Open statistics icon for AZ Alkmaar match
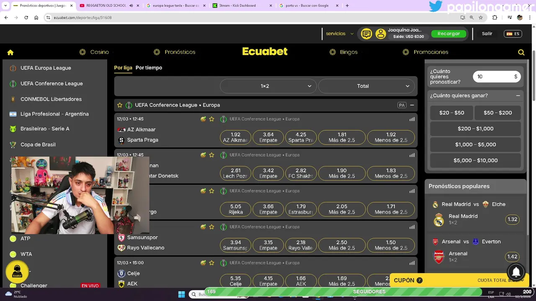Viewport: 536px width, 301px height. (x=412, y=119)
